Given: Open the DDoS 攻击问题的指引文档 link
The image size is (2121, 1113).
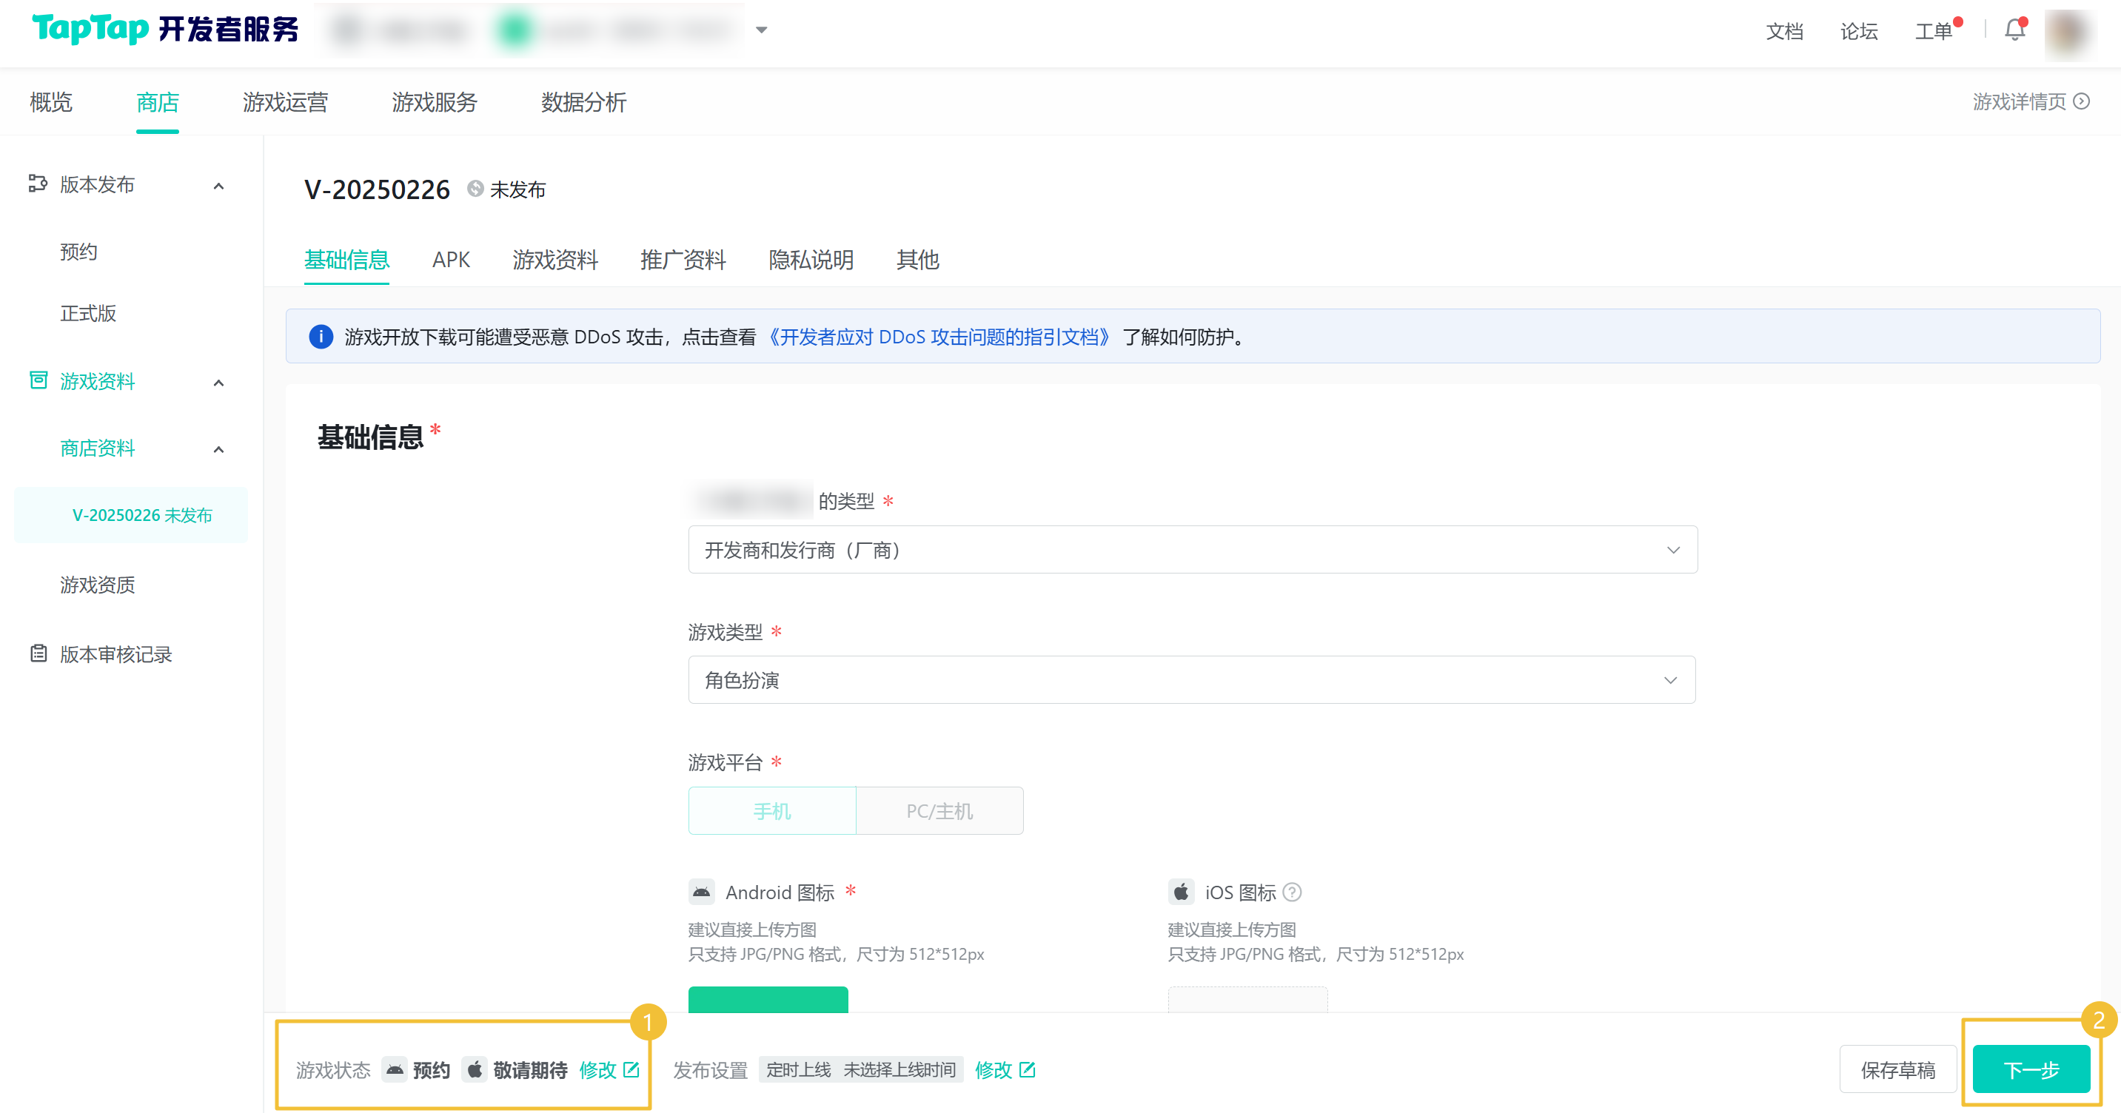Looking at the screenshot, I should pyautogui.click(x=939, y=337).
